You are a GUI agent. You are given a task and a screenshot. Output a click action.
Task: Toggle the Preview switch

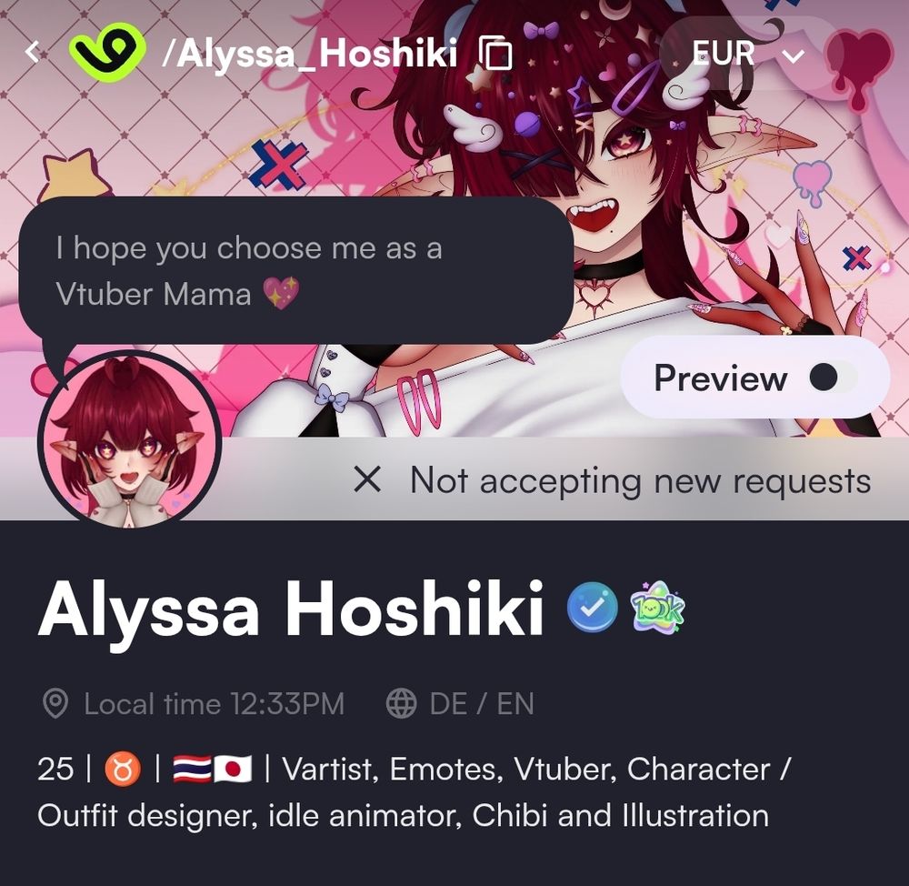click(833, 378)
